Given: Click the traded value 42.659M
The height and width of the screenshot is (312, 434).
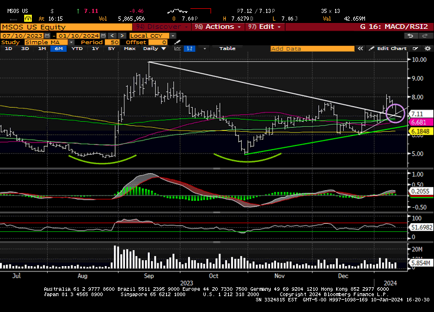Looking at the screenshot, I should pyautogui.click(x=354, y=18).
